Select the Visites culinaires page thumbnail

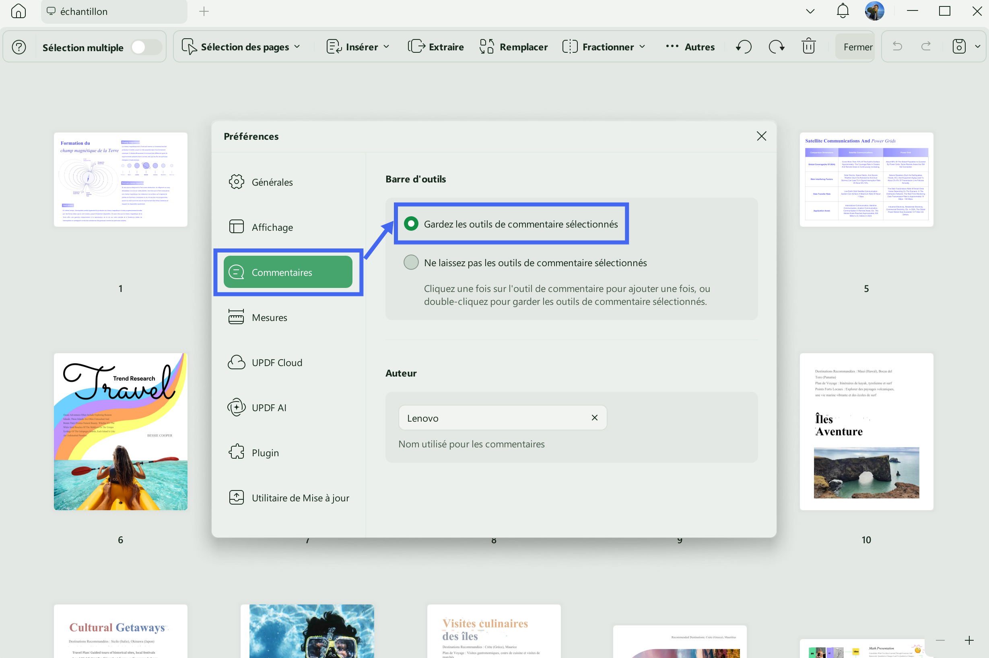point(494,631)
